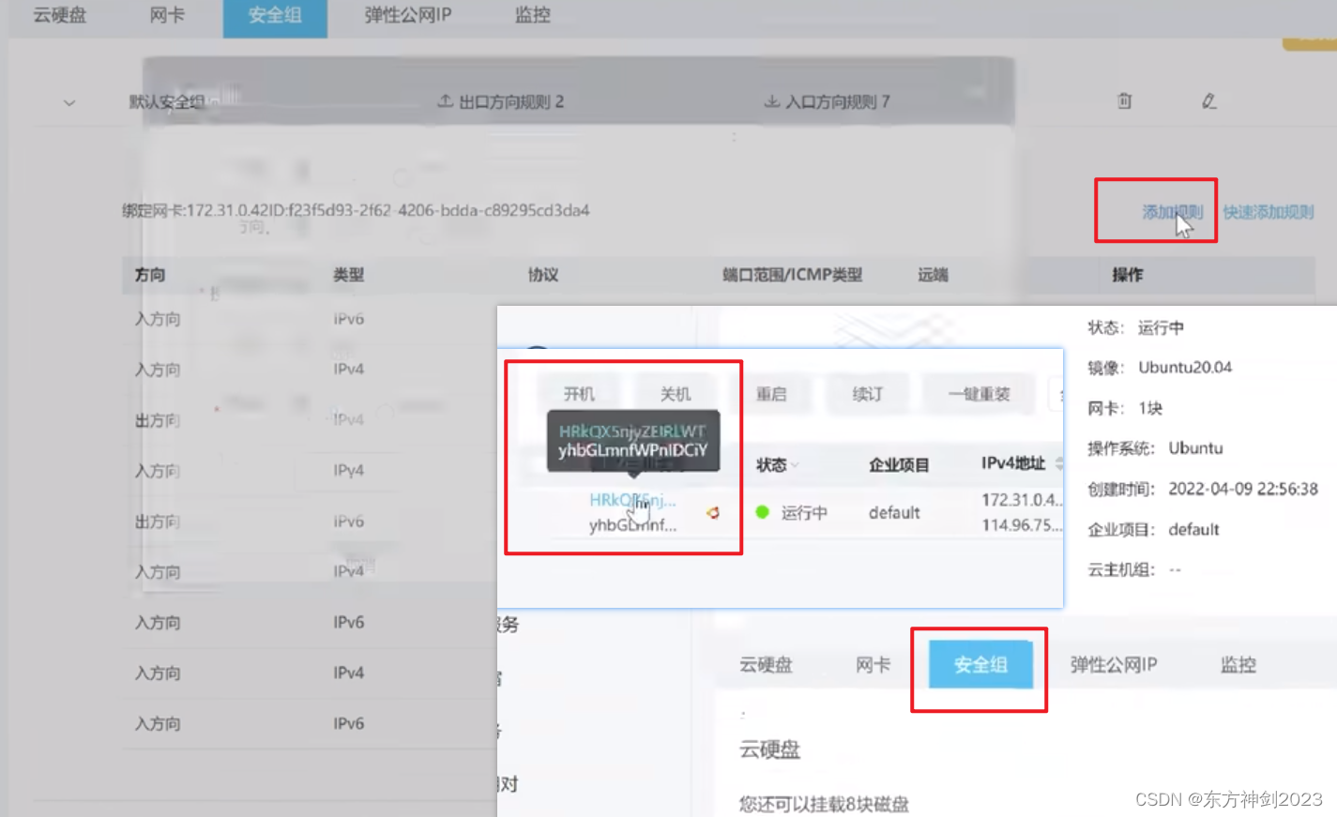This screenshot has height=817, width=1337.
Task: Click the yhbGLmnf... text under instance name
Action: (632, 525)
